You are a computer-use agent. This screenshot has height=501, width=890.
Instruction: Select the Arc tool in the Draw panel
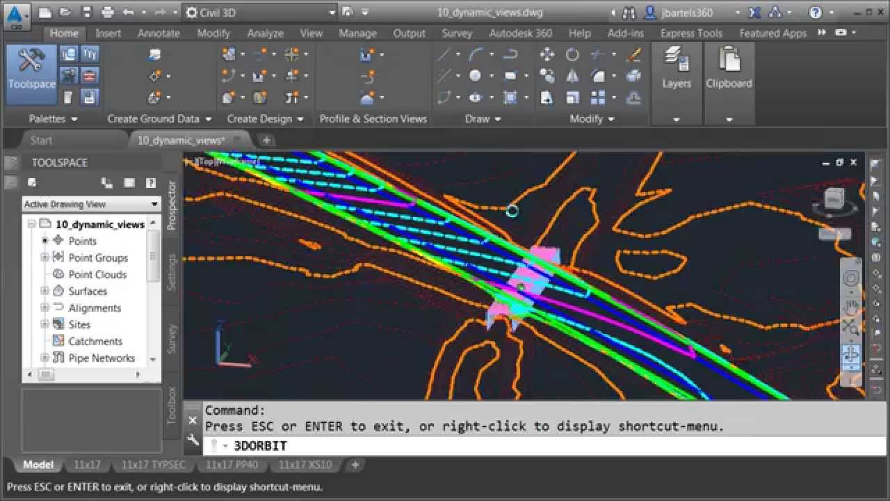[x=476, y=54]
